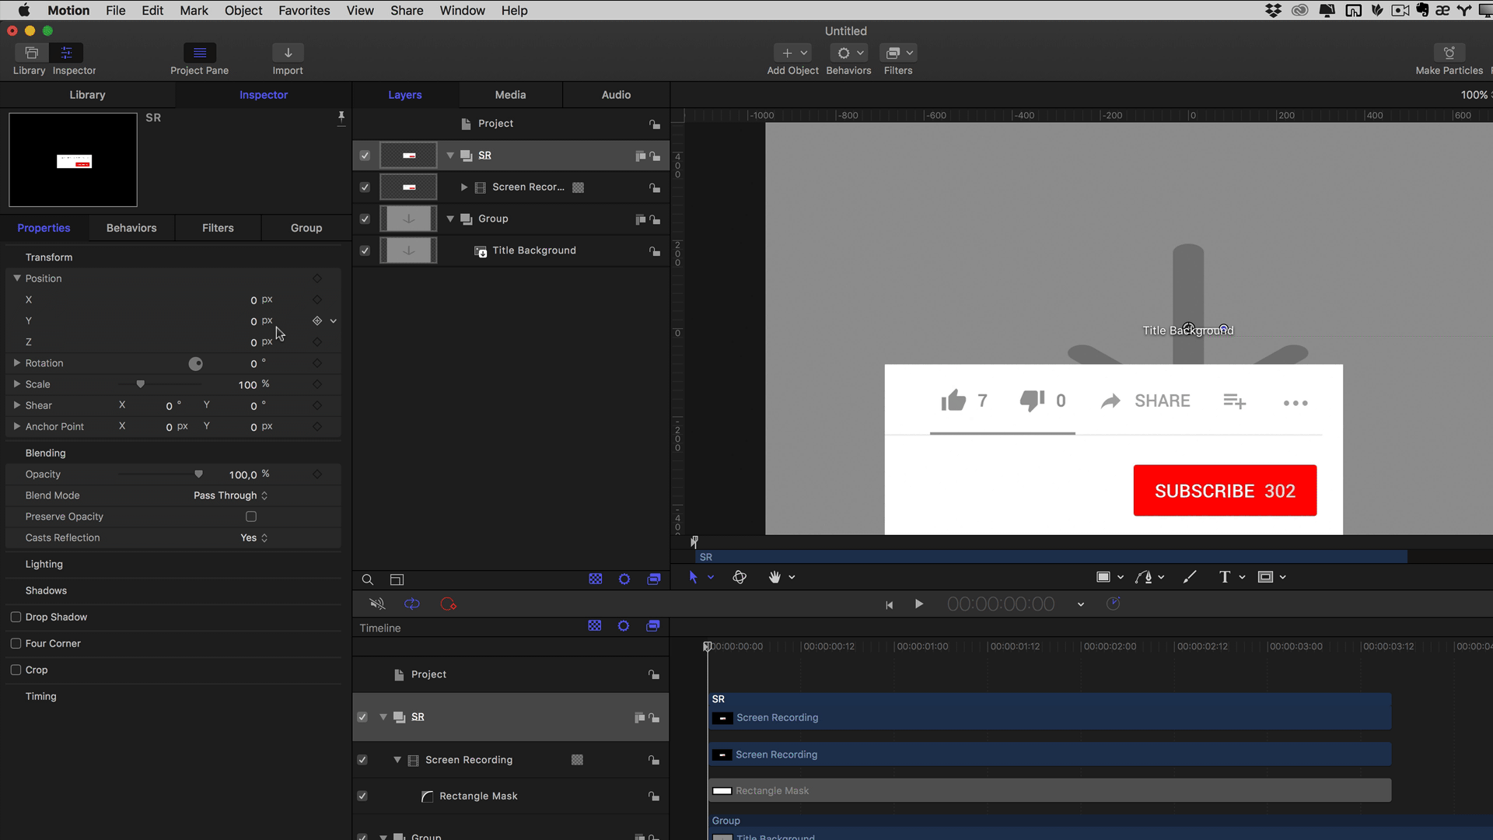Adjust the Opacity slider
This screenshot has height=840, width=1493.
coord(198,474)
